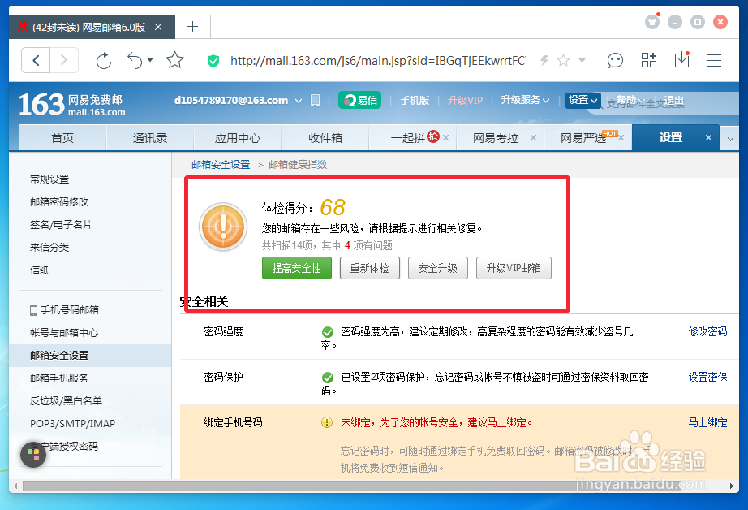
Task: Open the chat bubble feedback icon
Action: [615, 61]
